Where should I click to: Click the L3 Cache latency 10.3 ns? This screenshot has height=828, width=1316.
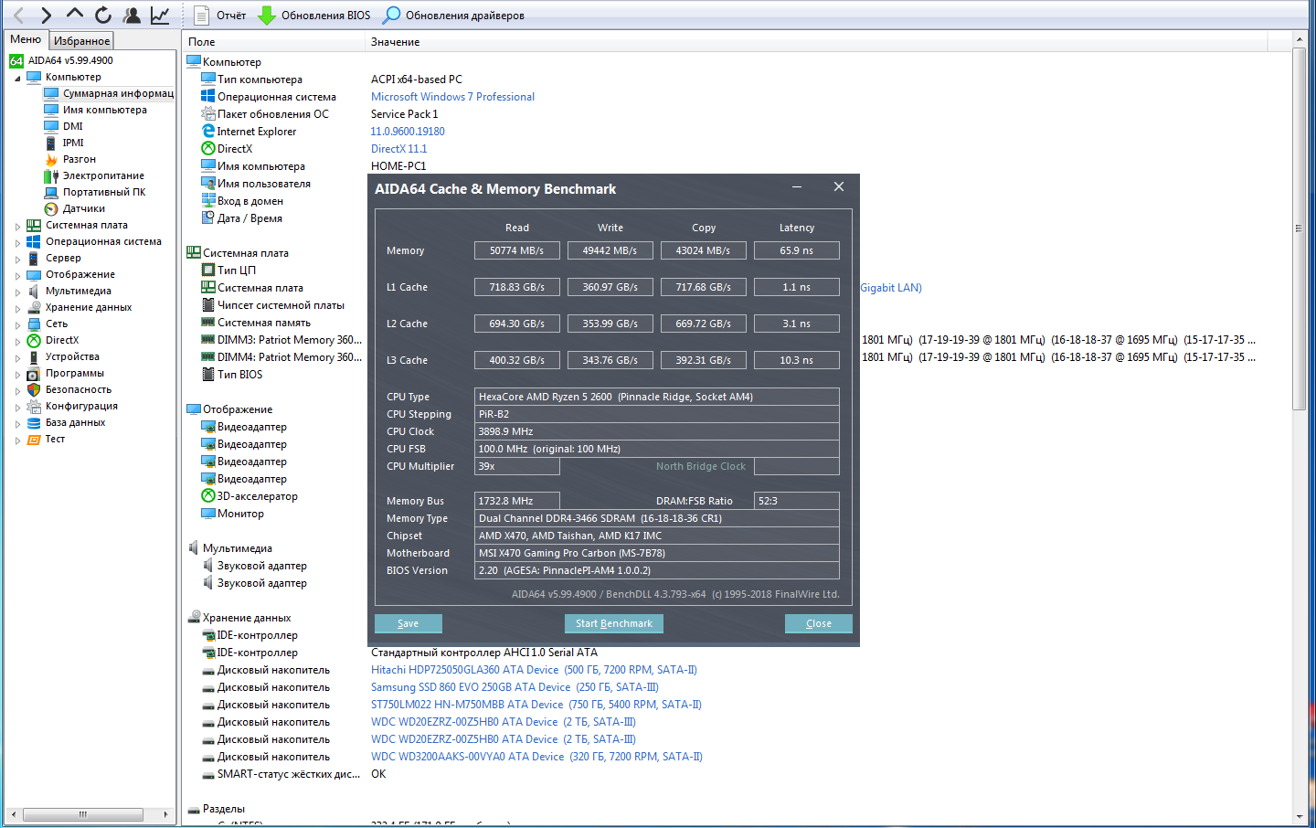(797, 360)
